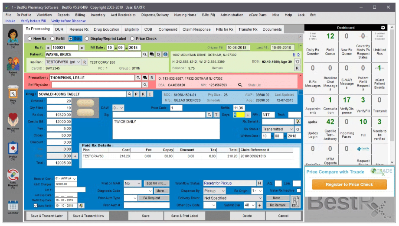Viewport: 399px width, 226px height.
Task: Switch to the DUR tab
Action: 59,29
